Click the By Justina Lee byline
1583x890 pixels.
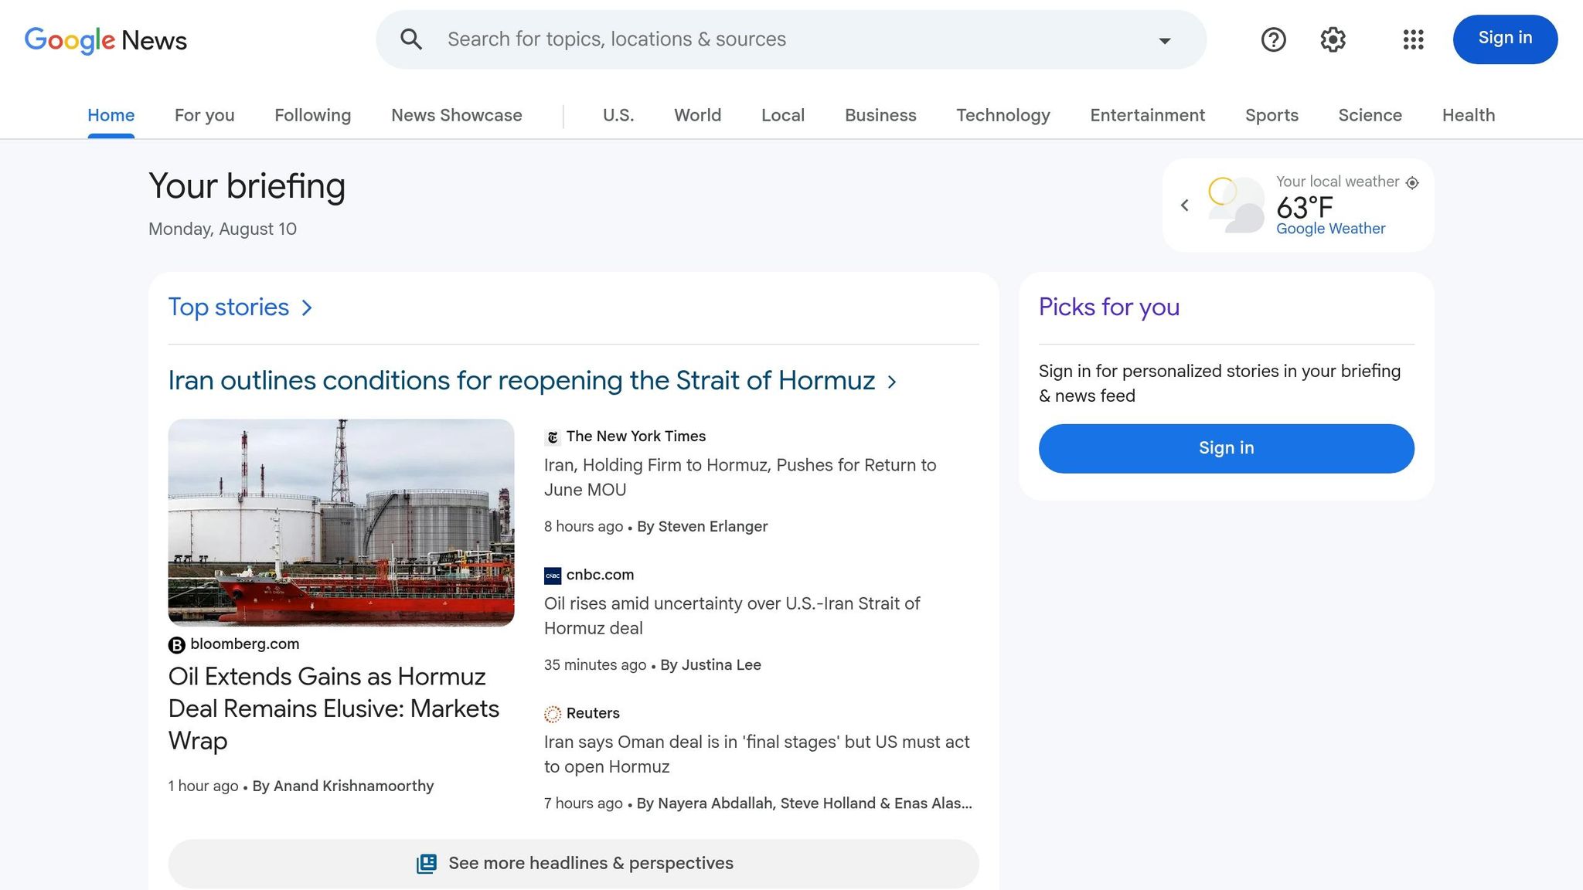point(710,665)
